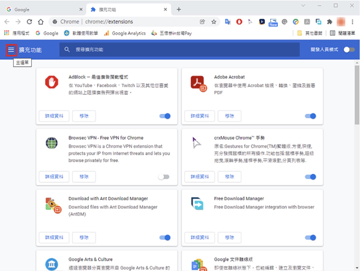361x271 pixels.
Task: Open AdBlock details button
Action: (54, 116)
